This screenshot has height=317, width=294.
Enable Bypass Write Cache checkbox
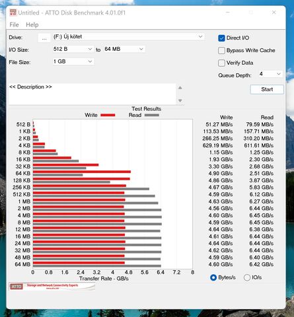tap(221, 51)
